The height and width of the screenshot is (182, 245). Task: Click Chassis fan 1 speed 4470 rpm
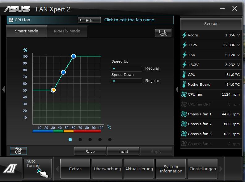tap(230, 114)
